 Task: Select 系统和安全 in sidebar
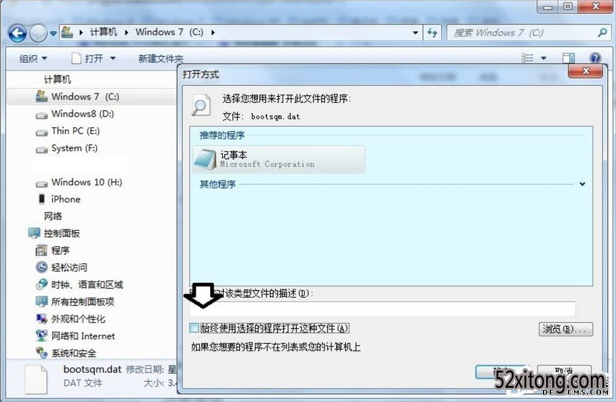73,353
